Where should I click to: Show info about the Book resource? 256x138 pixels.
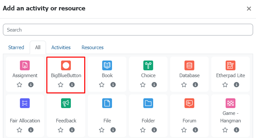pos(113,85)
